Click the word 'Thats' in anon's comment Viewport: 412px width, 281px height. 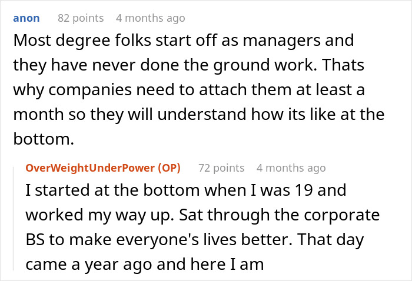point(343,65)
